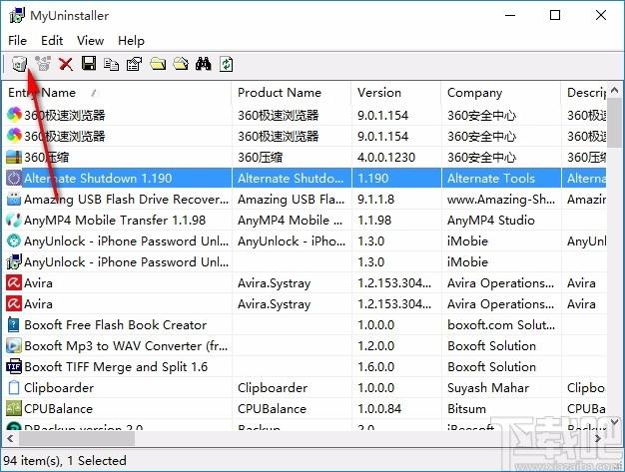
Task: Click the www.Amazing-Sh... company cell
Action: 501,199
